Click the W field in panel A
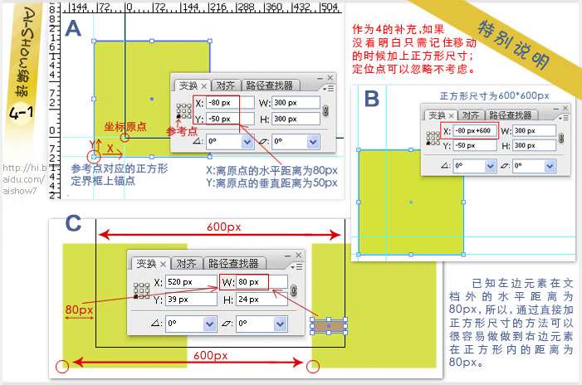This screenshot has height=385, width=582. (x=296, y=103)
